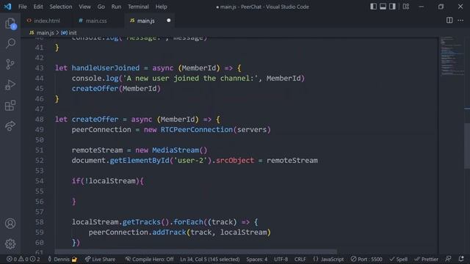The height and width of the screenshot is (264, 470).
Task: Change the UTF-8 encoding setting
Action: click(x=281, y=259)
